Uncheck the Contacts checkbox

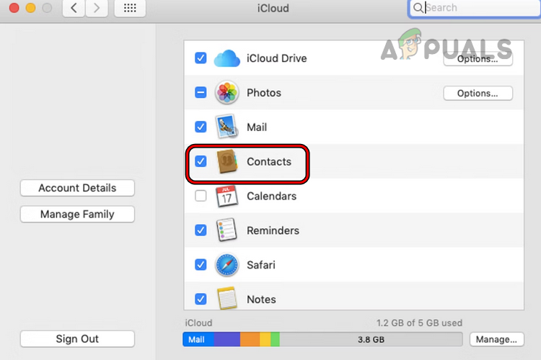tap(201, 161)
